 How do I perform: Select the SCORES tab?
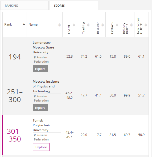(74, 6)
